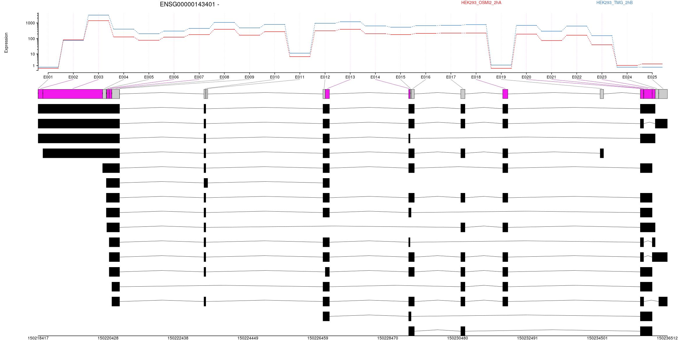699x343 pixels.
Task: Click the 10 tick on expression axis
Action: (33, 54)
